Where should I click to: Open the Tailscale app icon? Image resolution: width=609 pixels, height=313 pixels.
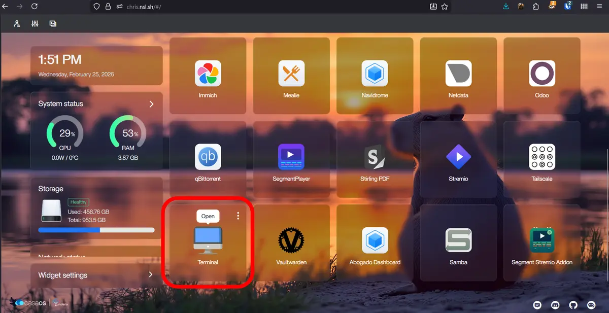click(542, 157)
